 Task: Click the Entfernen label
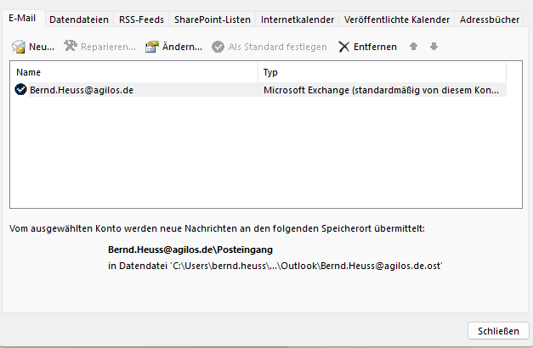[375, 47]
